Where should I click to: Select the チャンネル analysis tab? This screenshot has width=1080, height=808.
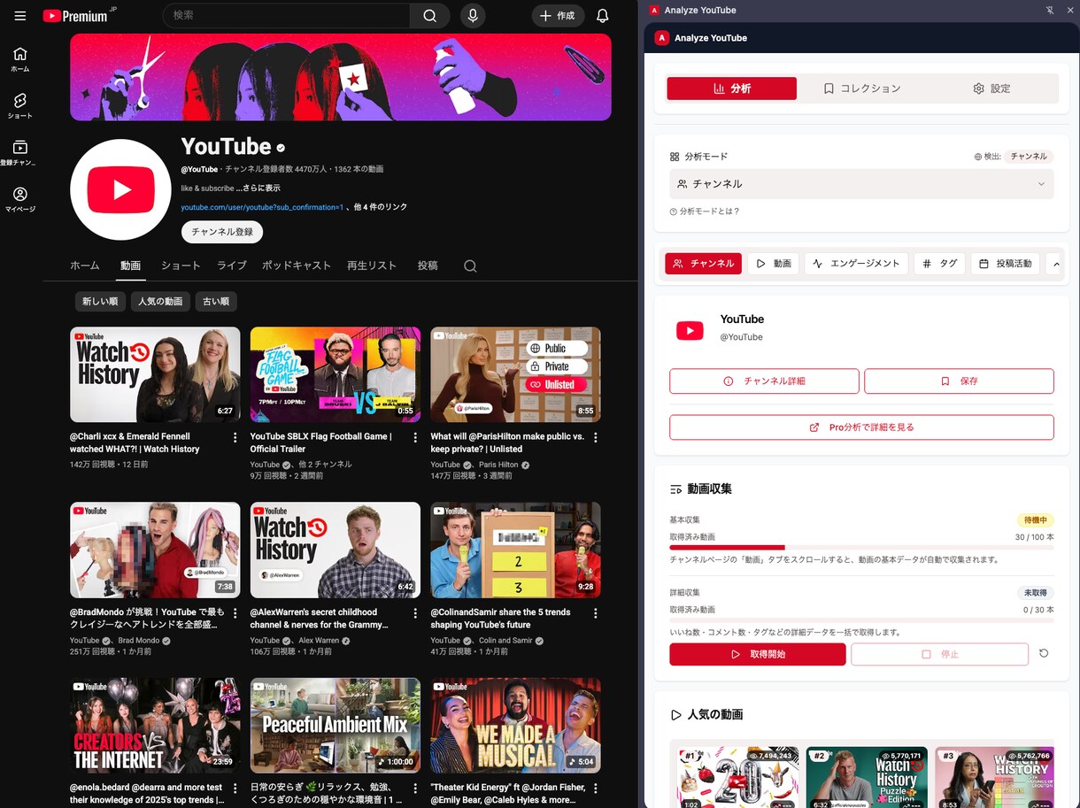(703, 264)
